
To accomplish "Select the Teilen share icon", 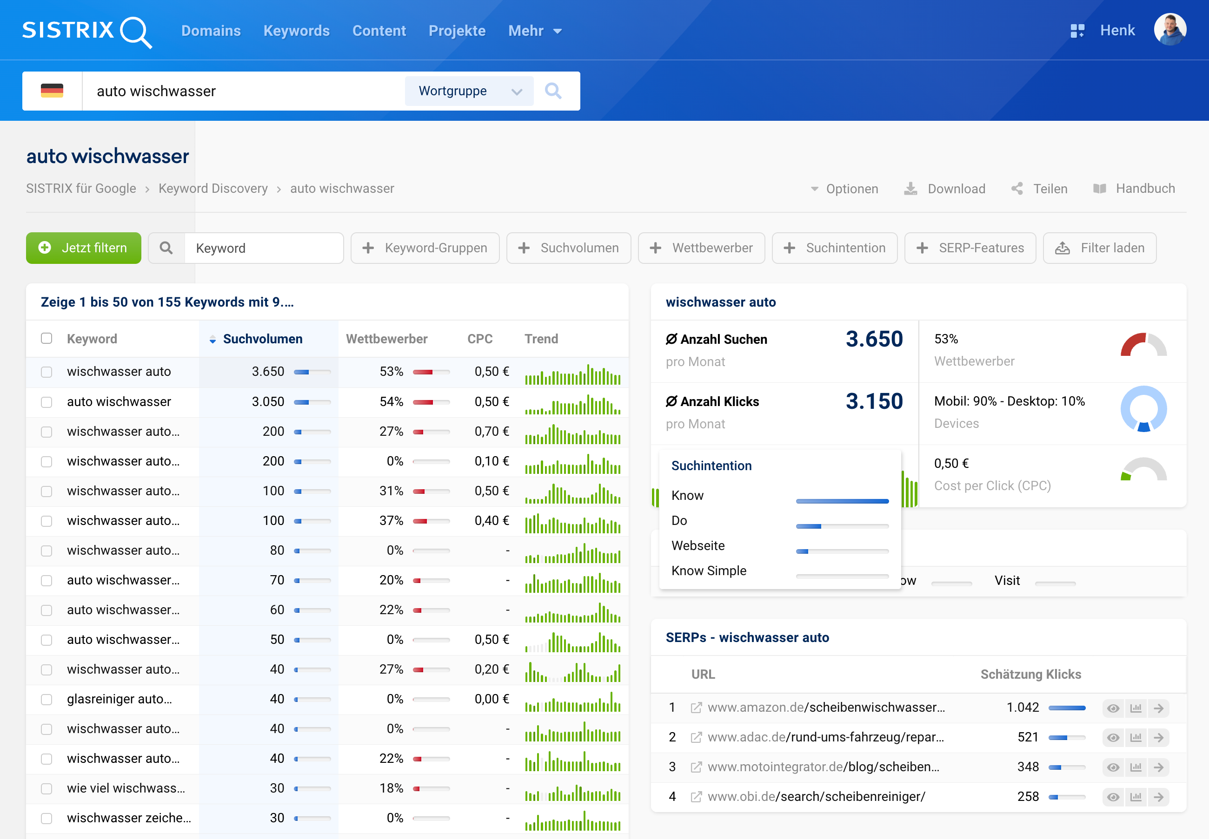I will (x=1018, y=189).
